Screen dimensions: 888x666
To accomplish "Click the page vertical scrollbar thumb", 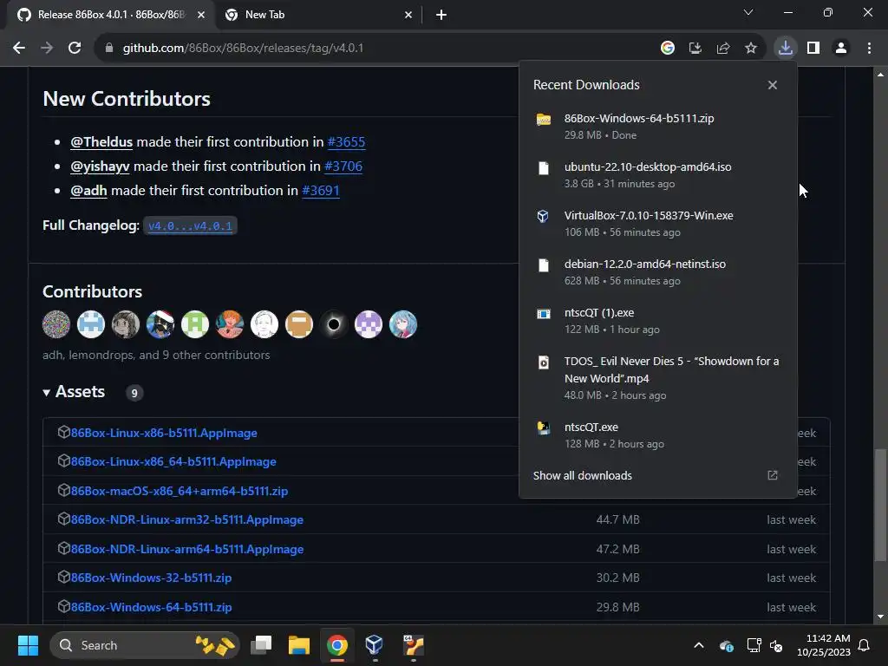I will click(x=879, y=504).
